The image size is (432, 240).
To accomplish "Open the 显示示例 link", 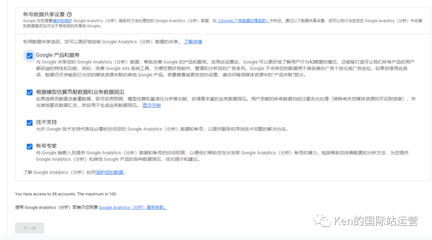I will point(152,105).
